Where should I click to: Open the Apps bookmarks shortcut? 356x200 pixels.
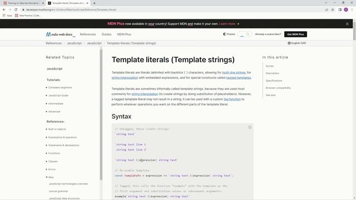(7, 16)
